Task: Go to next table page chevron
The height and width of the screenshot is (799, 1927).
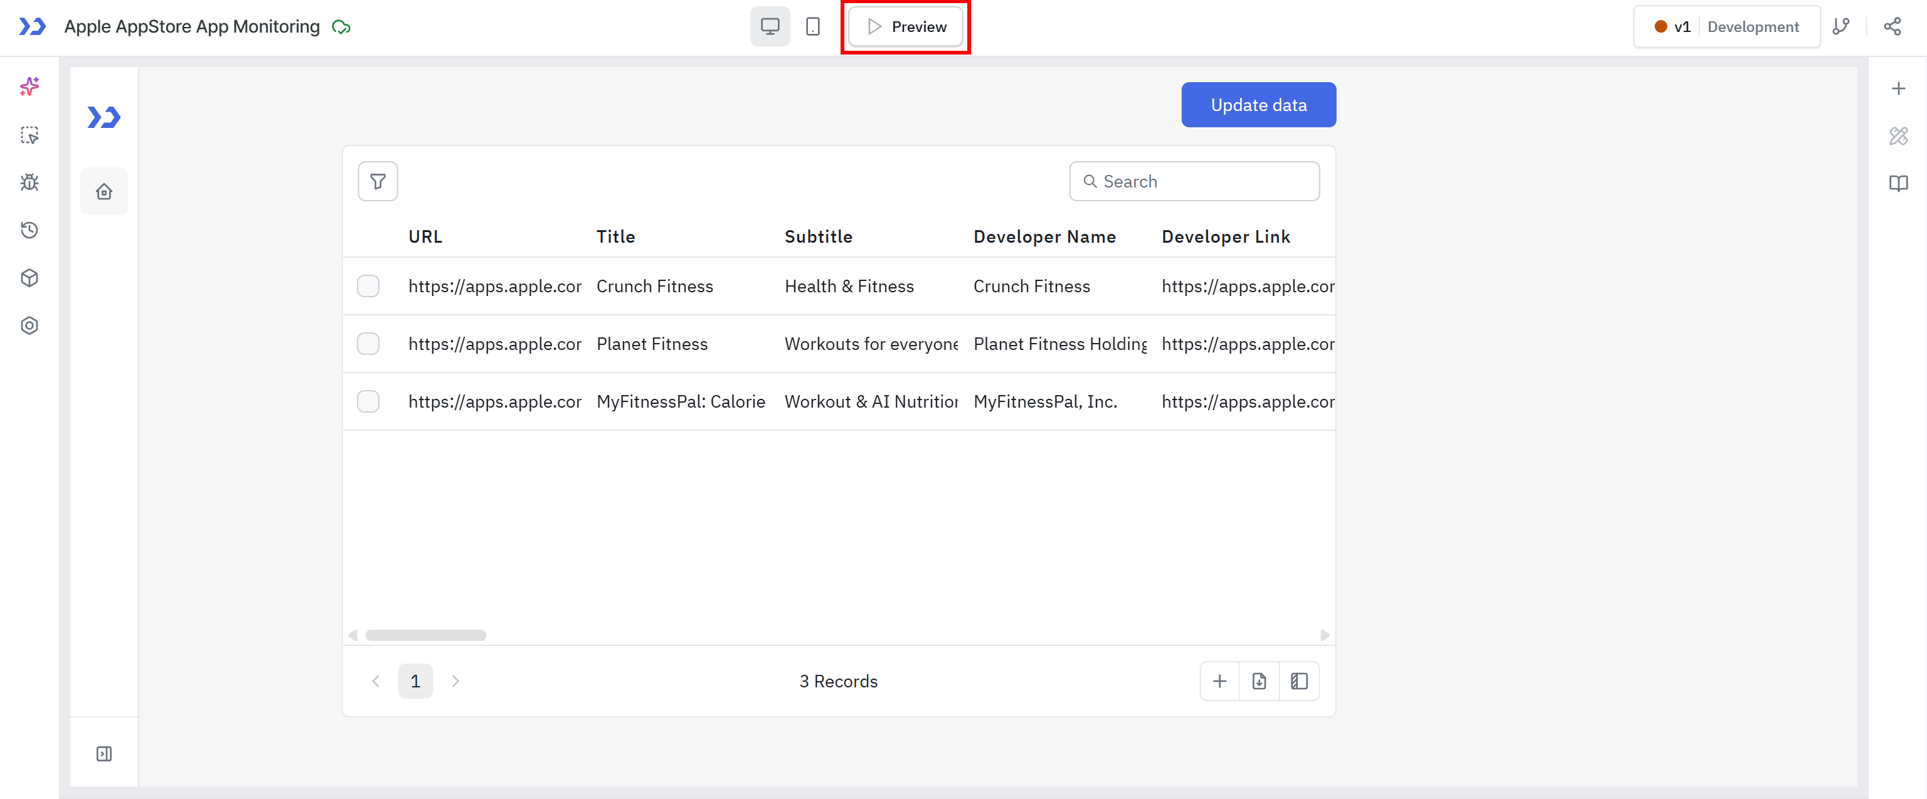Action: pyautogui.click(x=455, y=681)
